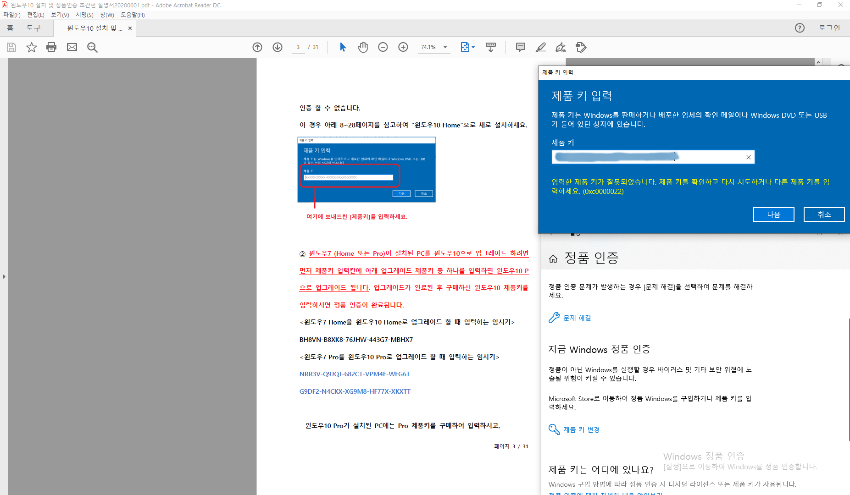Click the scrolling mode keyboard icon
This screenshot has height=495, width=850.
(491, 47)
